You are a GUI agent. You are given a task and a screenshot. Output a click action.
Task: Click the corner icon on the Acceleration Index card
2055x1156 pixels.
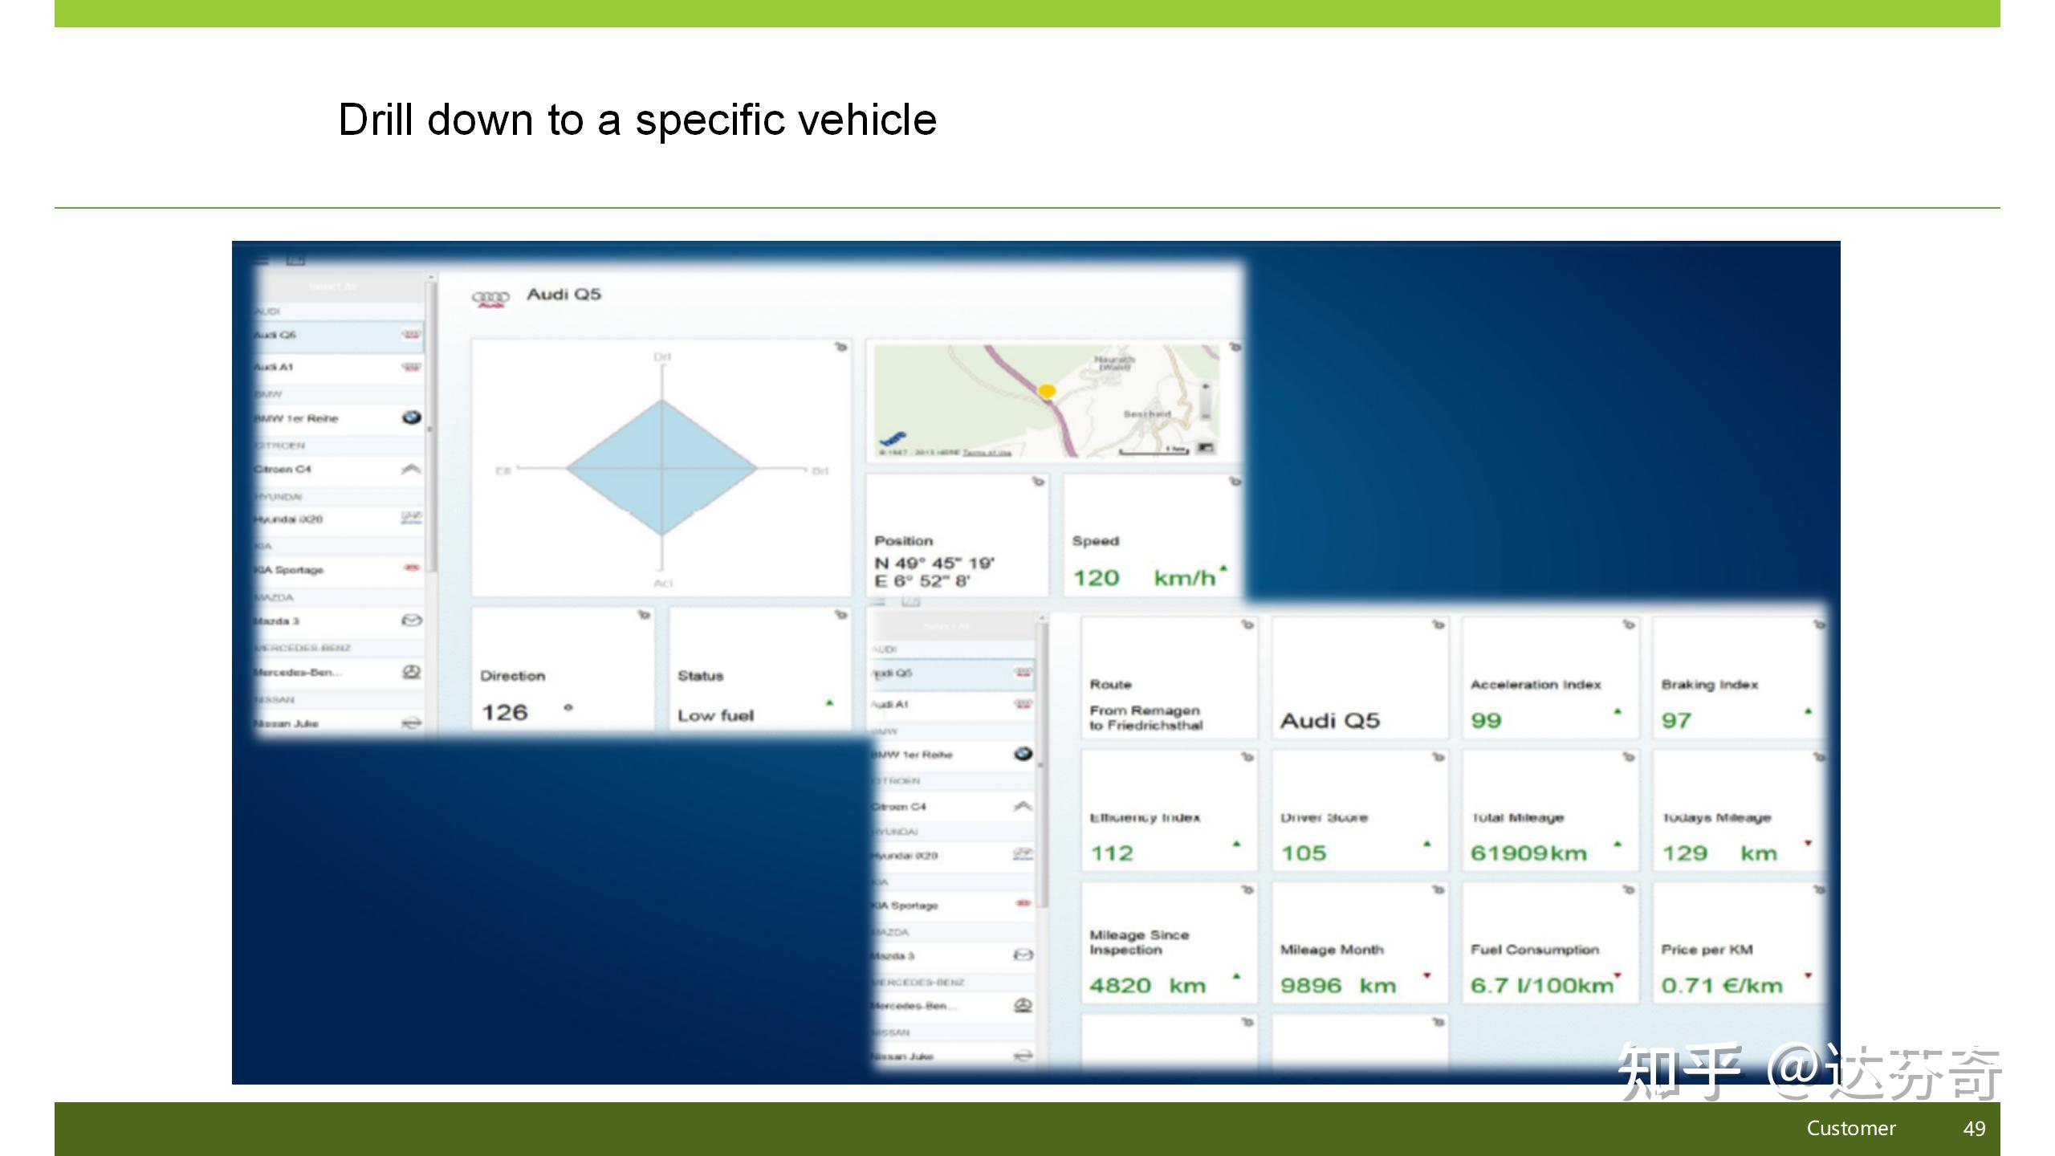click(x=1629, y=625)
